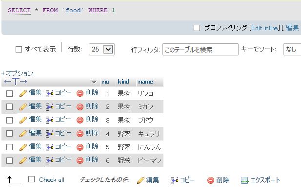Click the pencil edit icon for リンゴ row
The width and height of the screenshot is (301, 193).
click(23, 93)
